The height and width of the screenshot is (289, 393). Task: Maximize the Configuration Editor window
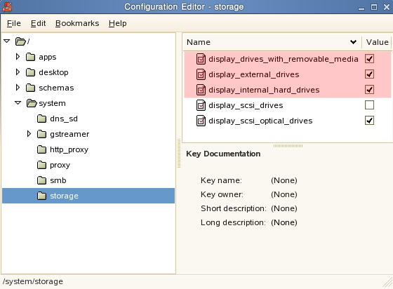pyautogui.click(x=373, y=7)
